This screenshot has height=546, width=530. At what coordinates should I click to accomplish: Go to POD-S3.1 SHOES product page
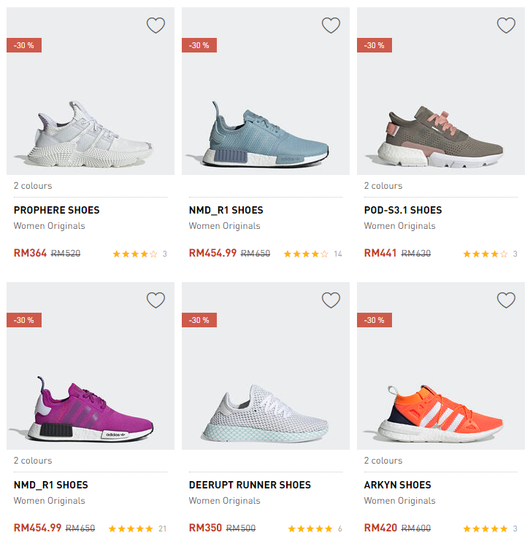pos(403,210)
